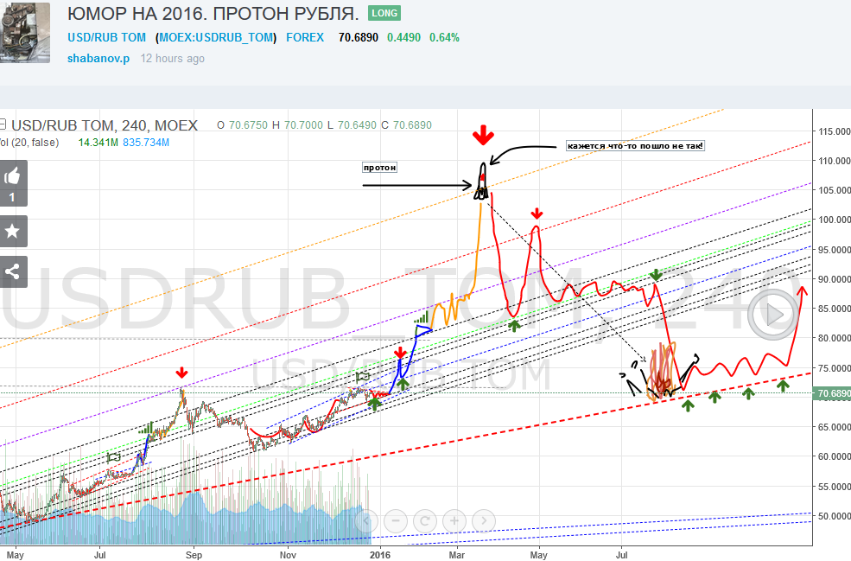Reset chart view with the refresh icon
Image resolution: width=851 pixels, height=561 pixels.
click(424, 521)
